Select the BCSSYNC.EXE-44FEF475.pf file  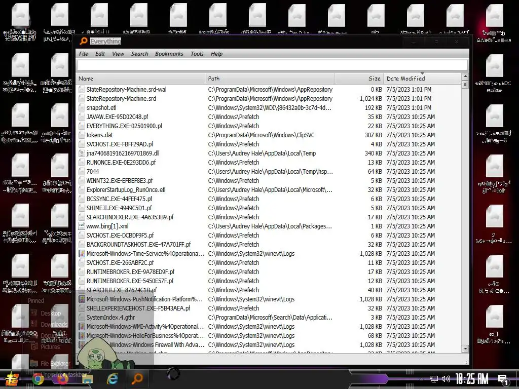pos(119,199)
